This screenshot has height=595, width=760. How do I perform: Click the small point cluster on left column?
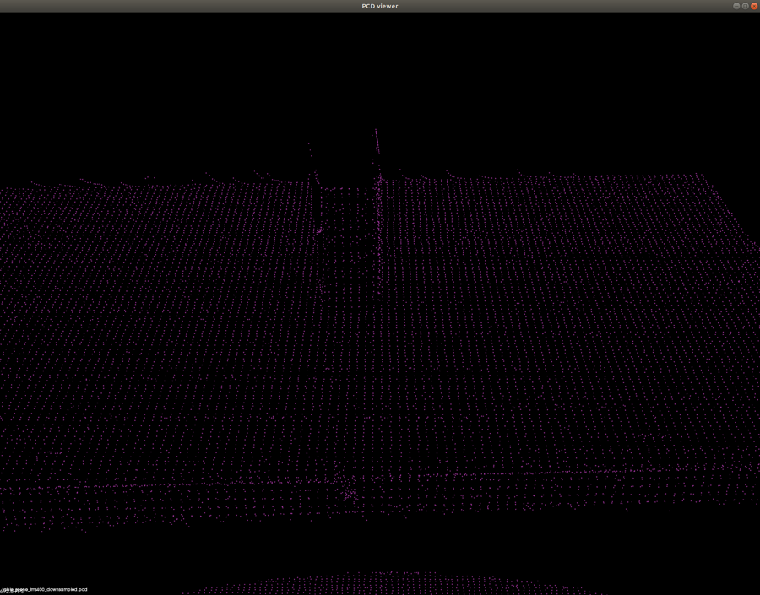click(319, 230)
